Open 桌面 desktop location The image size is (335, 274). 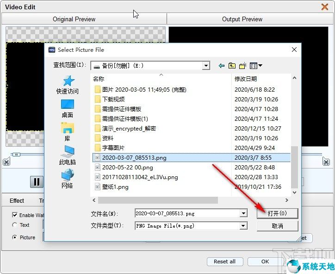[67, 109]
